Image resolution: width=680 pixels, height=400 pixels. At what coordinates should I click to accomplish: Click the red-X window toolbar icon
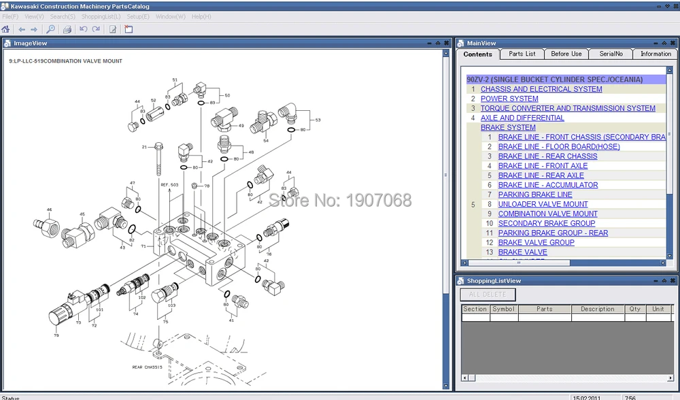128,29
